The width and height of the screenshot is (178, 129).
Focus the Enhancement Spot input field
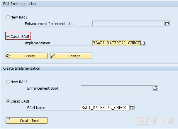coord(116,88)
